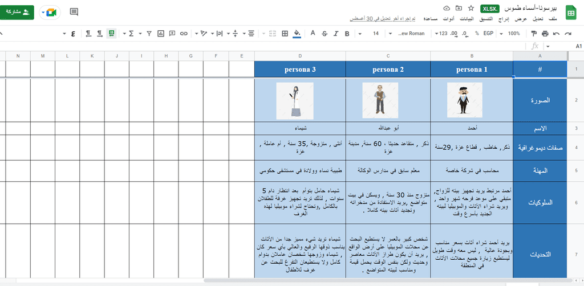
Task: Toggle italic formatting
Action: [336, 34]
